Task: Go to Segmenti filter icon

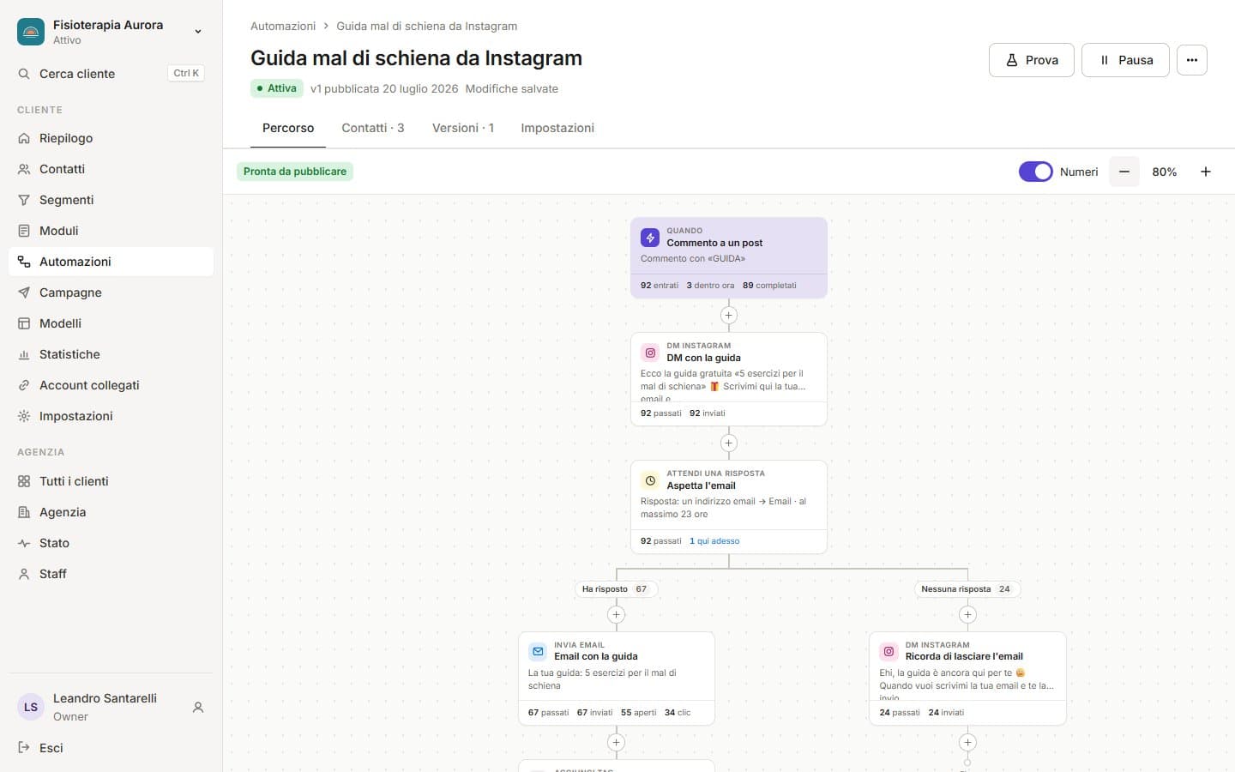Action: pos(24,200)
